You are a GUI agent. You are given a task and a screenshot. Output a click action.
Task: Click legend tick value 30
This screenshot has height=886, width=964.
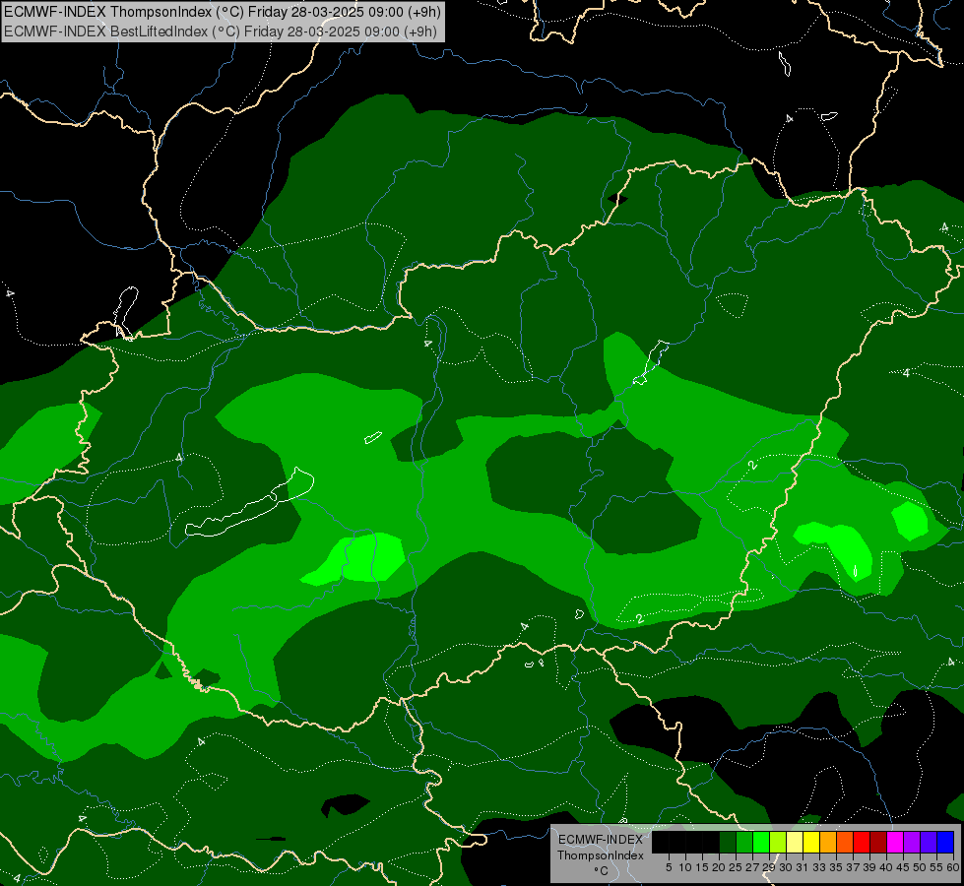pyautogui.click(x=786, y=867)
